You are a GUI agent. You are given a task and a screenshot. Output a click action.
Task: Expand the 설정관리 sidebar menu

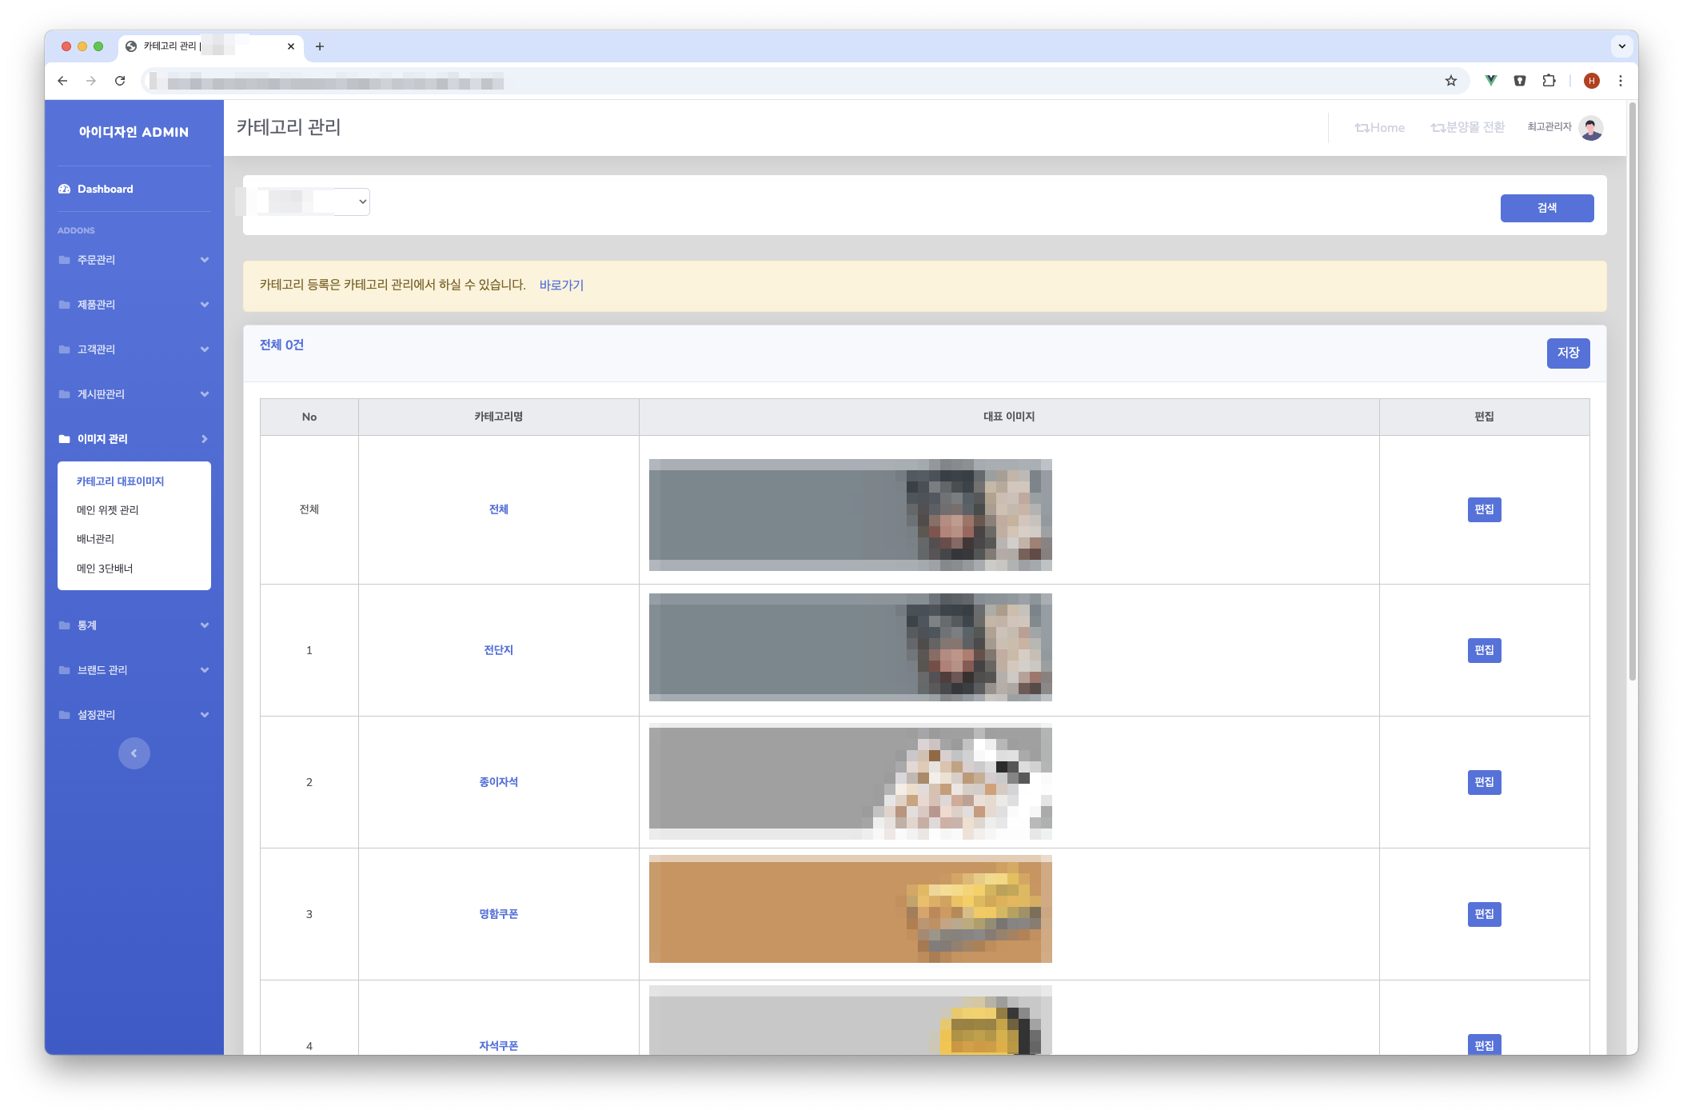pos(134,715)
